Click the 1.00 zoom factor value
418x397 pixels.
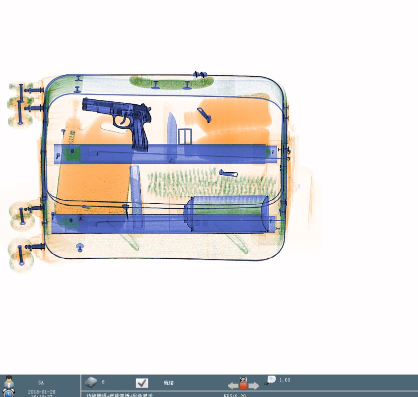(x=285, y=380)
